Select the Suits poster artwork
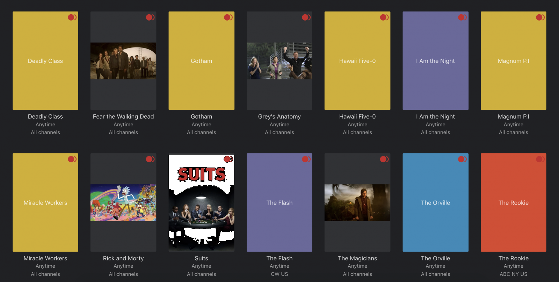559x282 pixels. (202, 202)
